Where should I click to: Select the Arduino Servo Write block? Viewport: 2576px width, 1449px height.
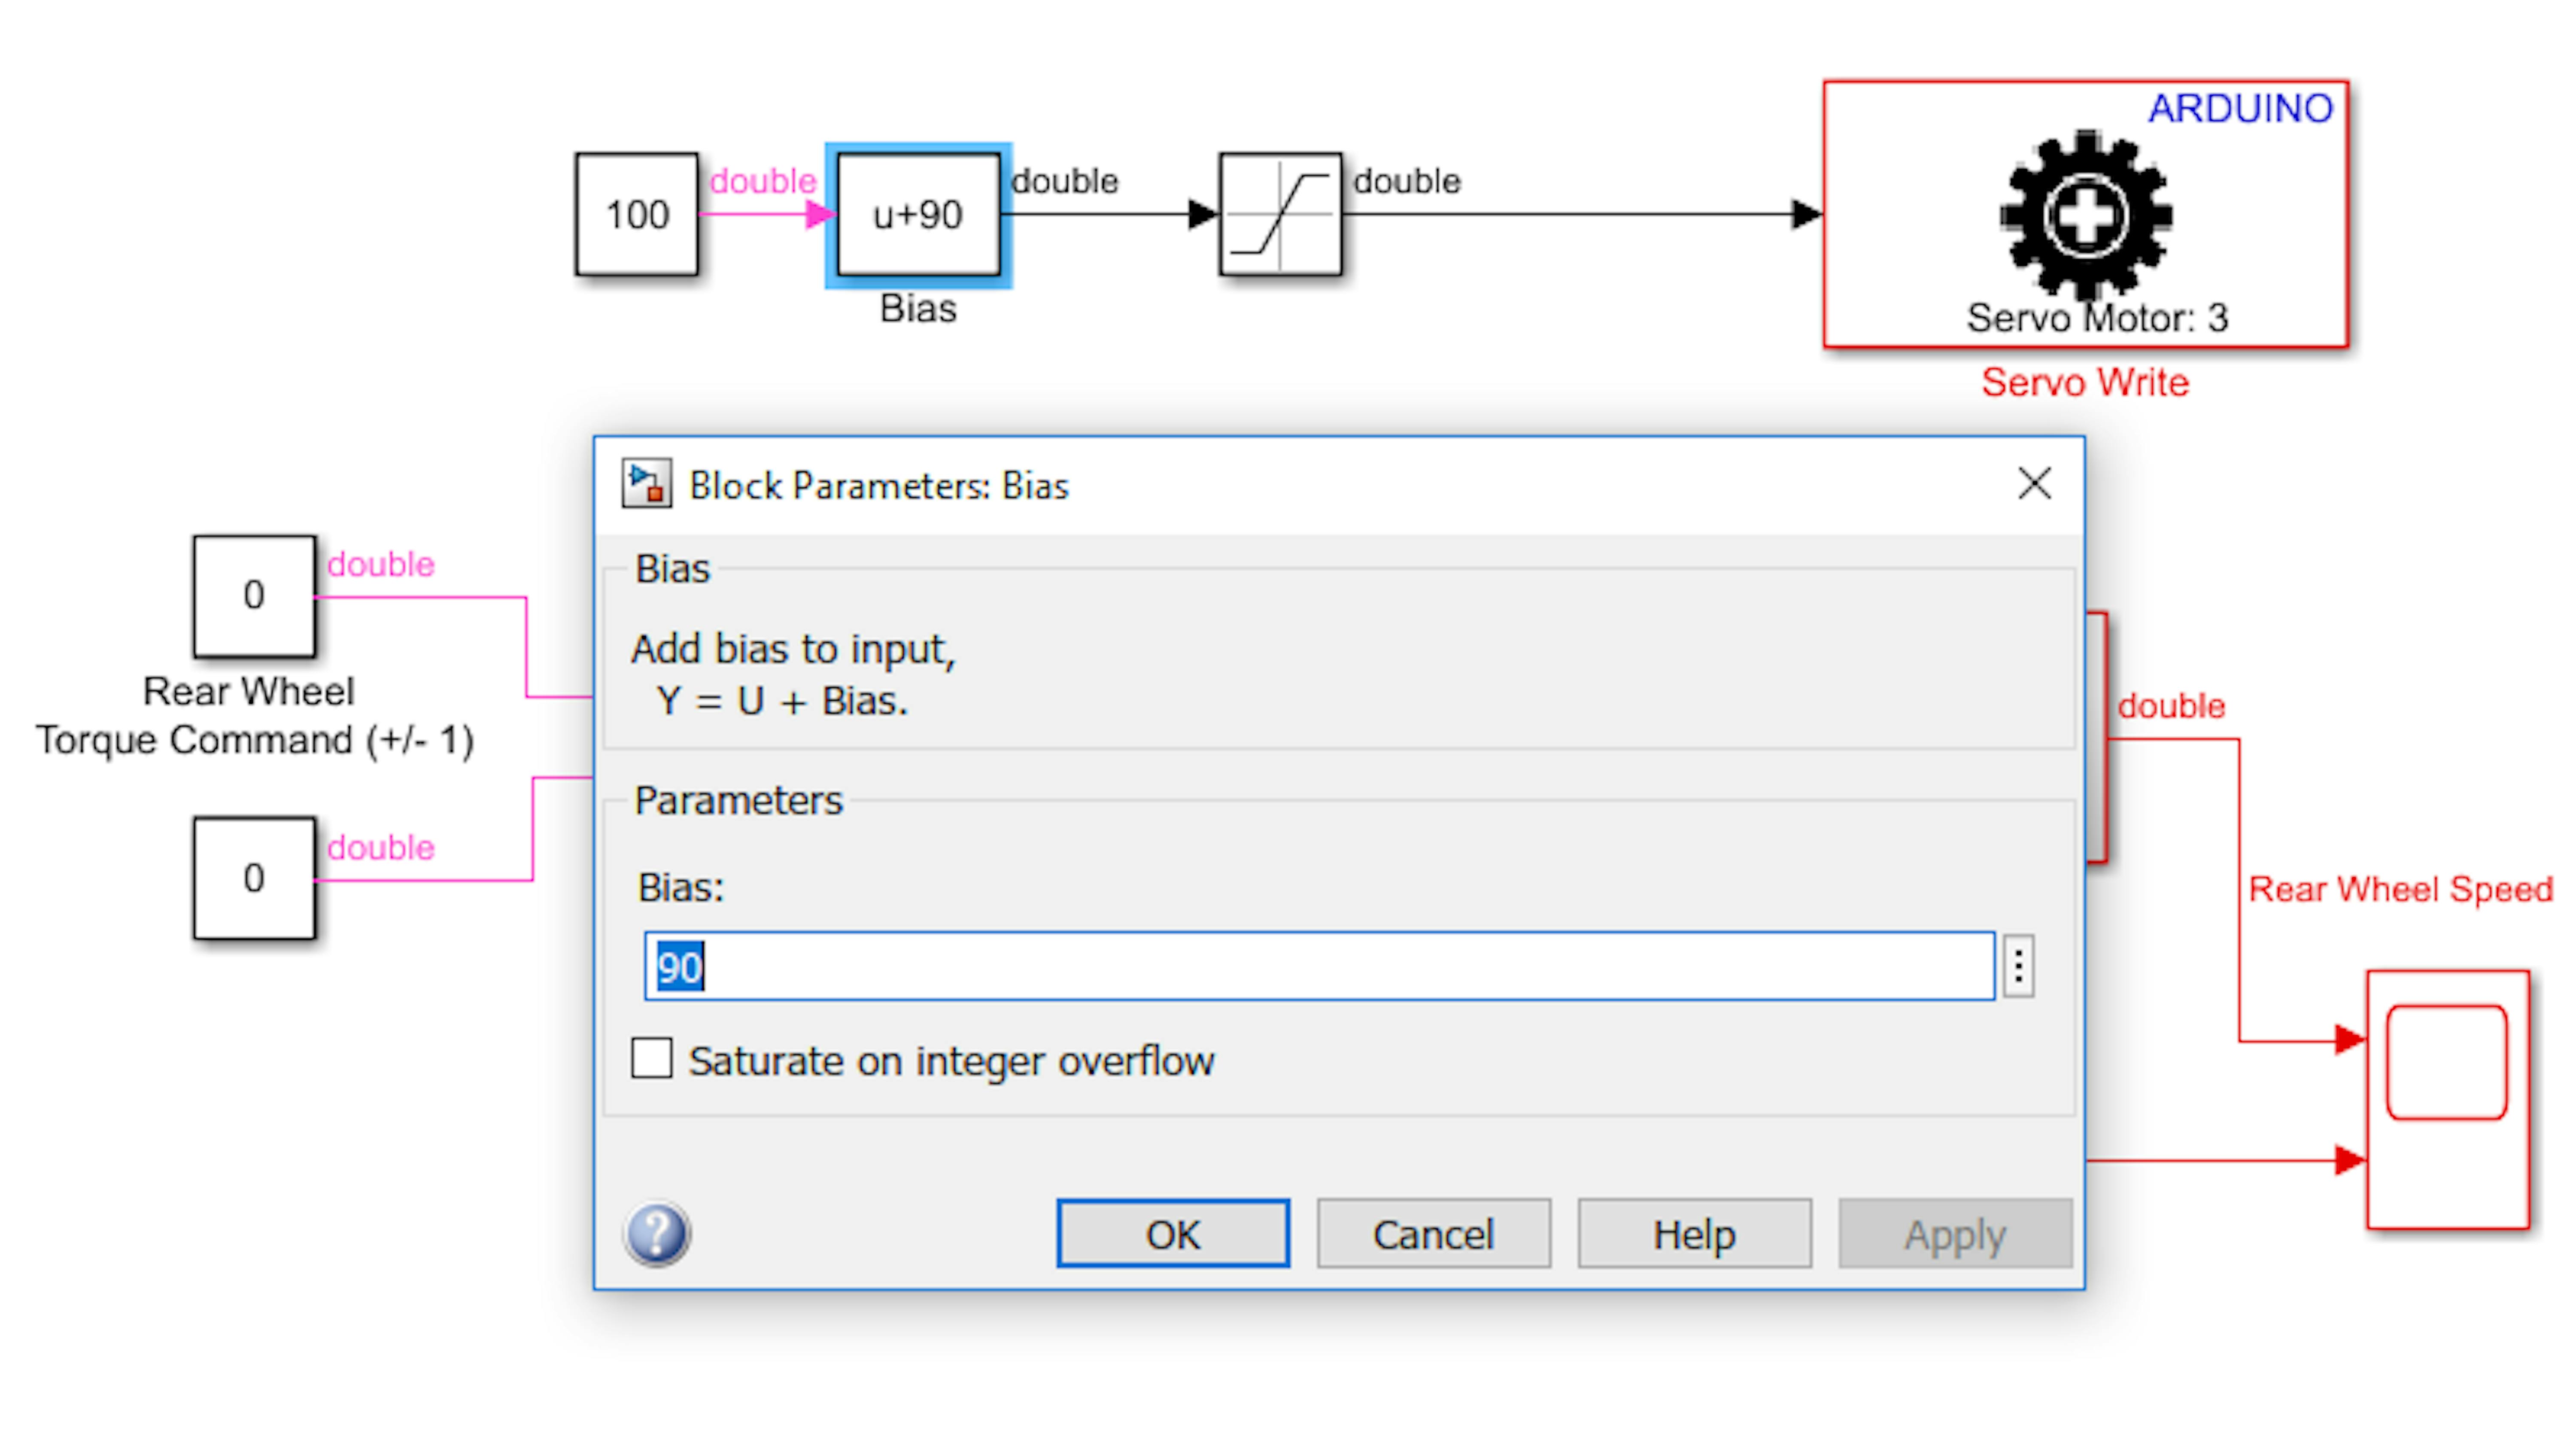pyautogui.click(x=2086, y=214)
